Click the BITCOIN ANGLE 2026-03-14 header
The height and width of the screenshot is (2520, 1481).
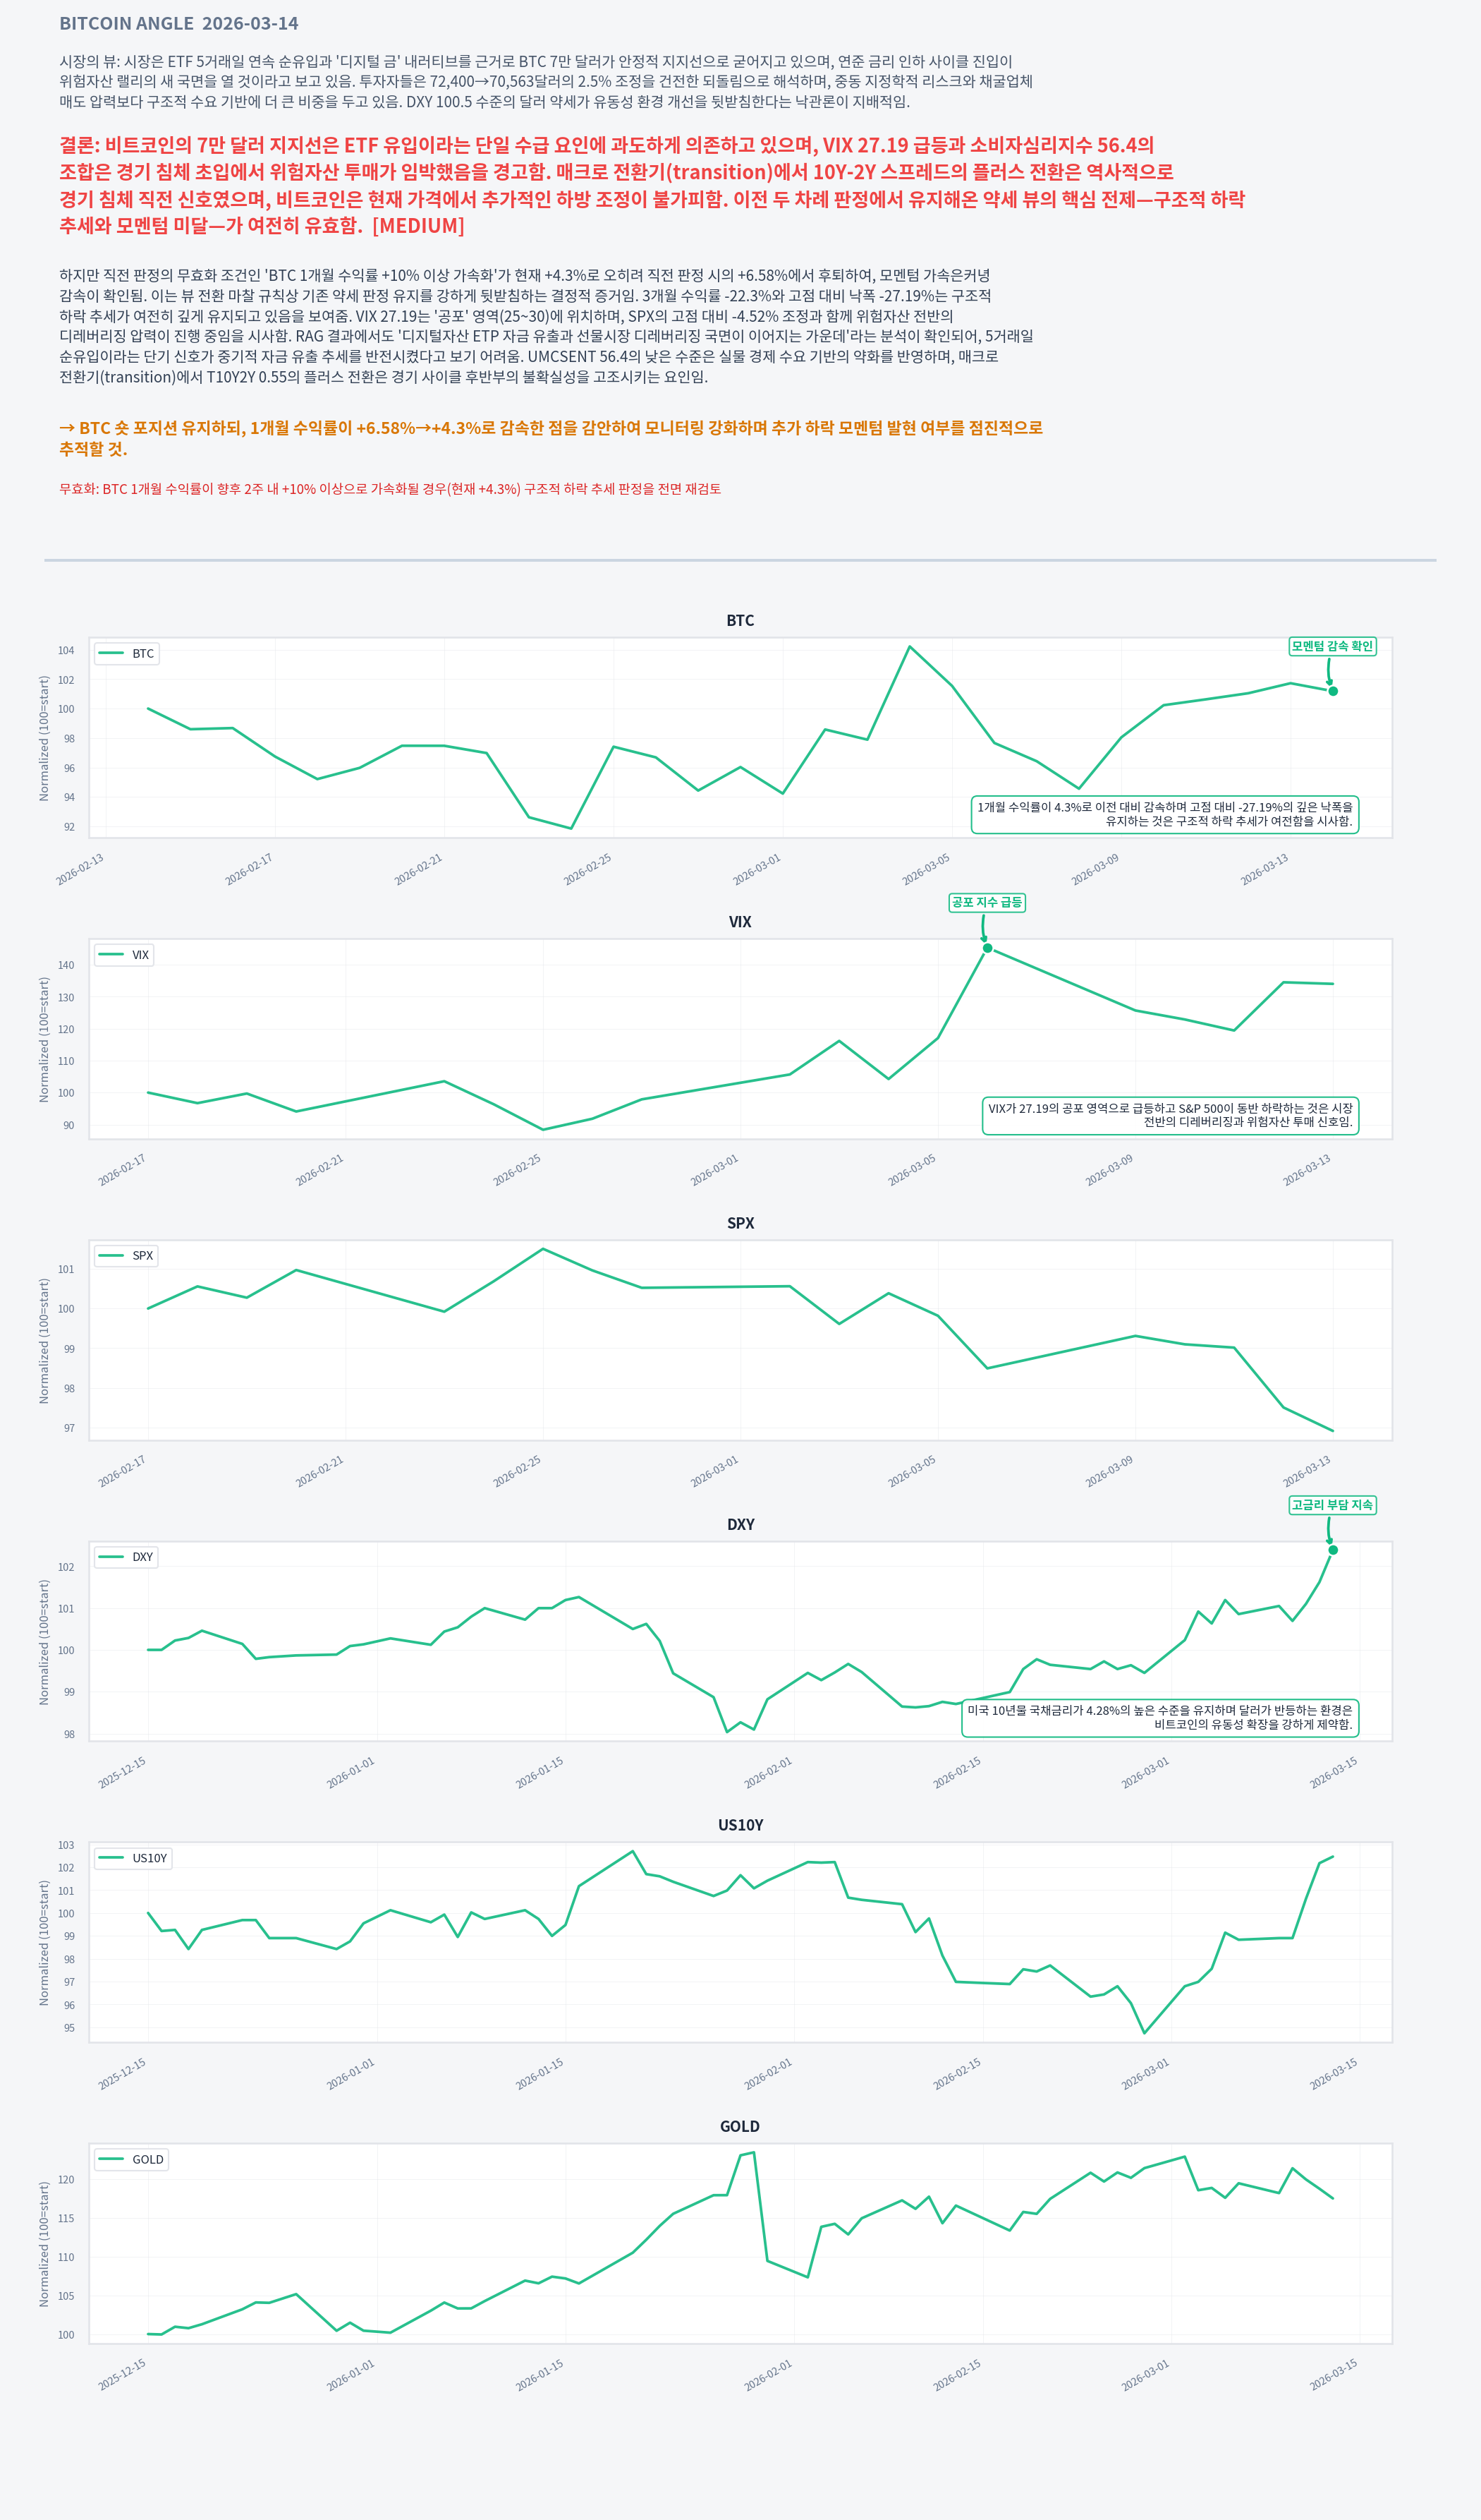(179, 23)
